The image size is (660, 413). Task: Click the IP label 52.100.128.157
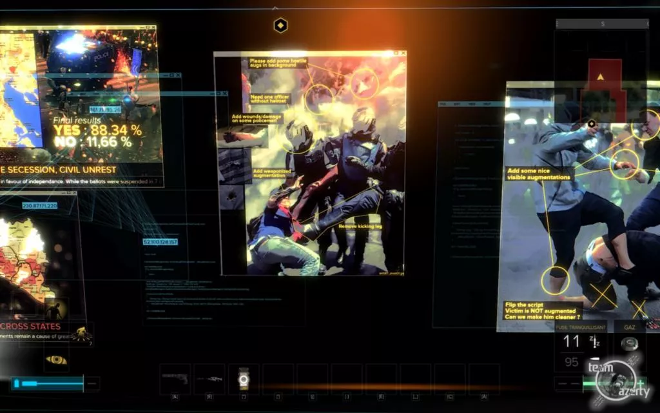[160, 242]
